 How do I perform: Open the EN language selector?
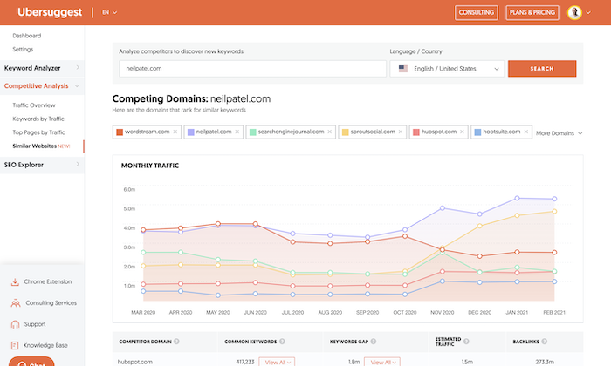[x=109, y=12]
